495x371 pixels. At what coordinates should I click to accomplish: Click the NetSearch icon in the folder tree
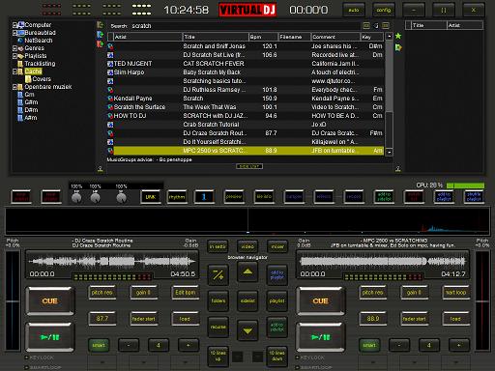20,41
